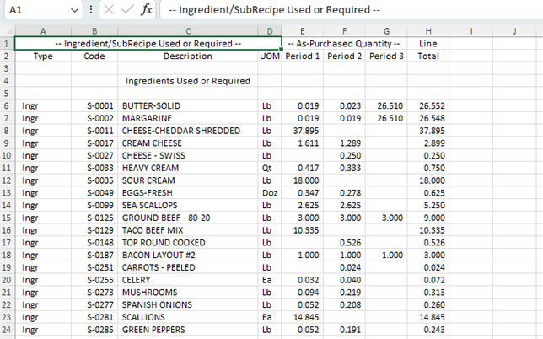Click the Select All corner triangle
This screenshot has height=339, width=543.
[8, 31]
